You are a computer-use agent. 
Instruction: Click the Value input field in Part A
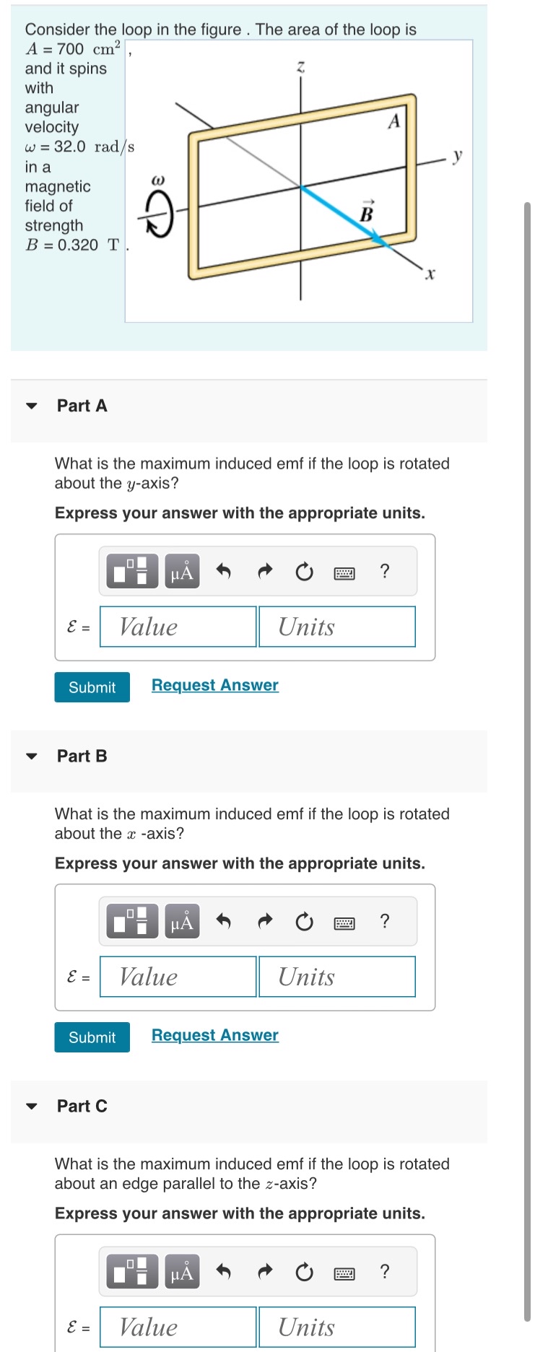click(177, 627)
